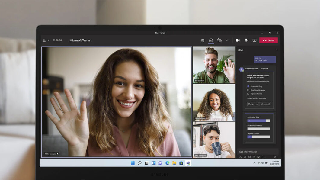Turn off the camera

[x=238, y=40]
